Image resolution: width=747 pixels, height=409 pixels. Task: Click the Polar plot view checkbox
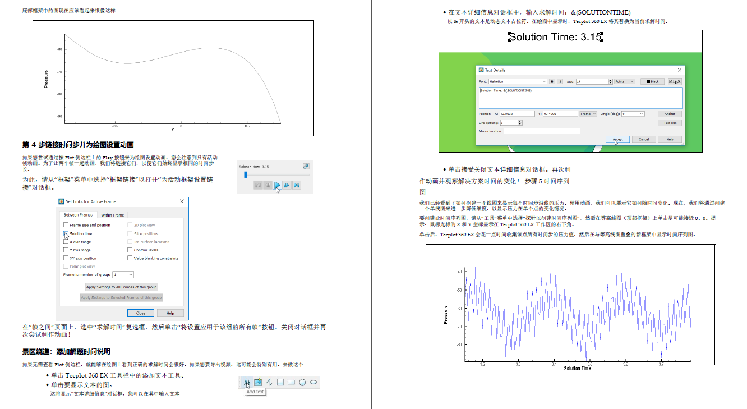coord(66,266)
